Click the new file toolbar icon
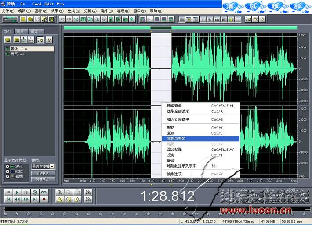Viewport: 312px width, 225px height. pos(23,19)
